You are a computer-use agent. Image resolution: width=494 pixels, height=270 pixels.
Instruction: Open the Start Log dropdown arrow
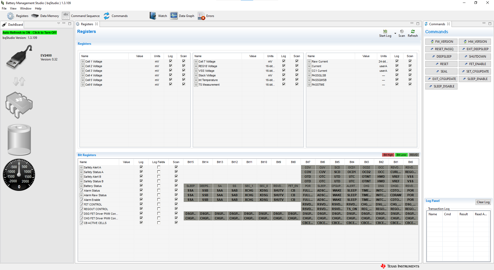[395, 33]
